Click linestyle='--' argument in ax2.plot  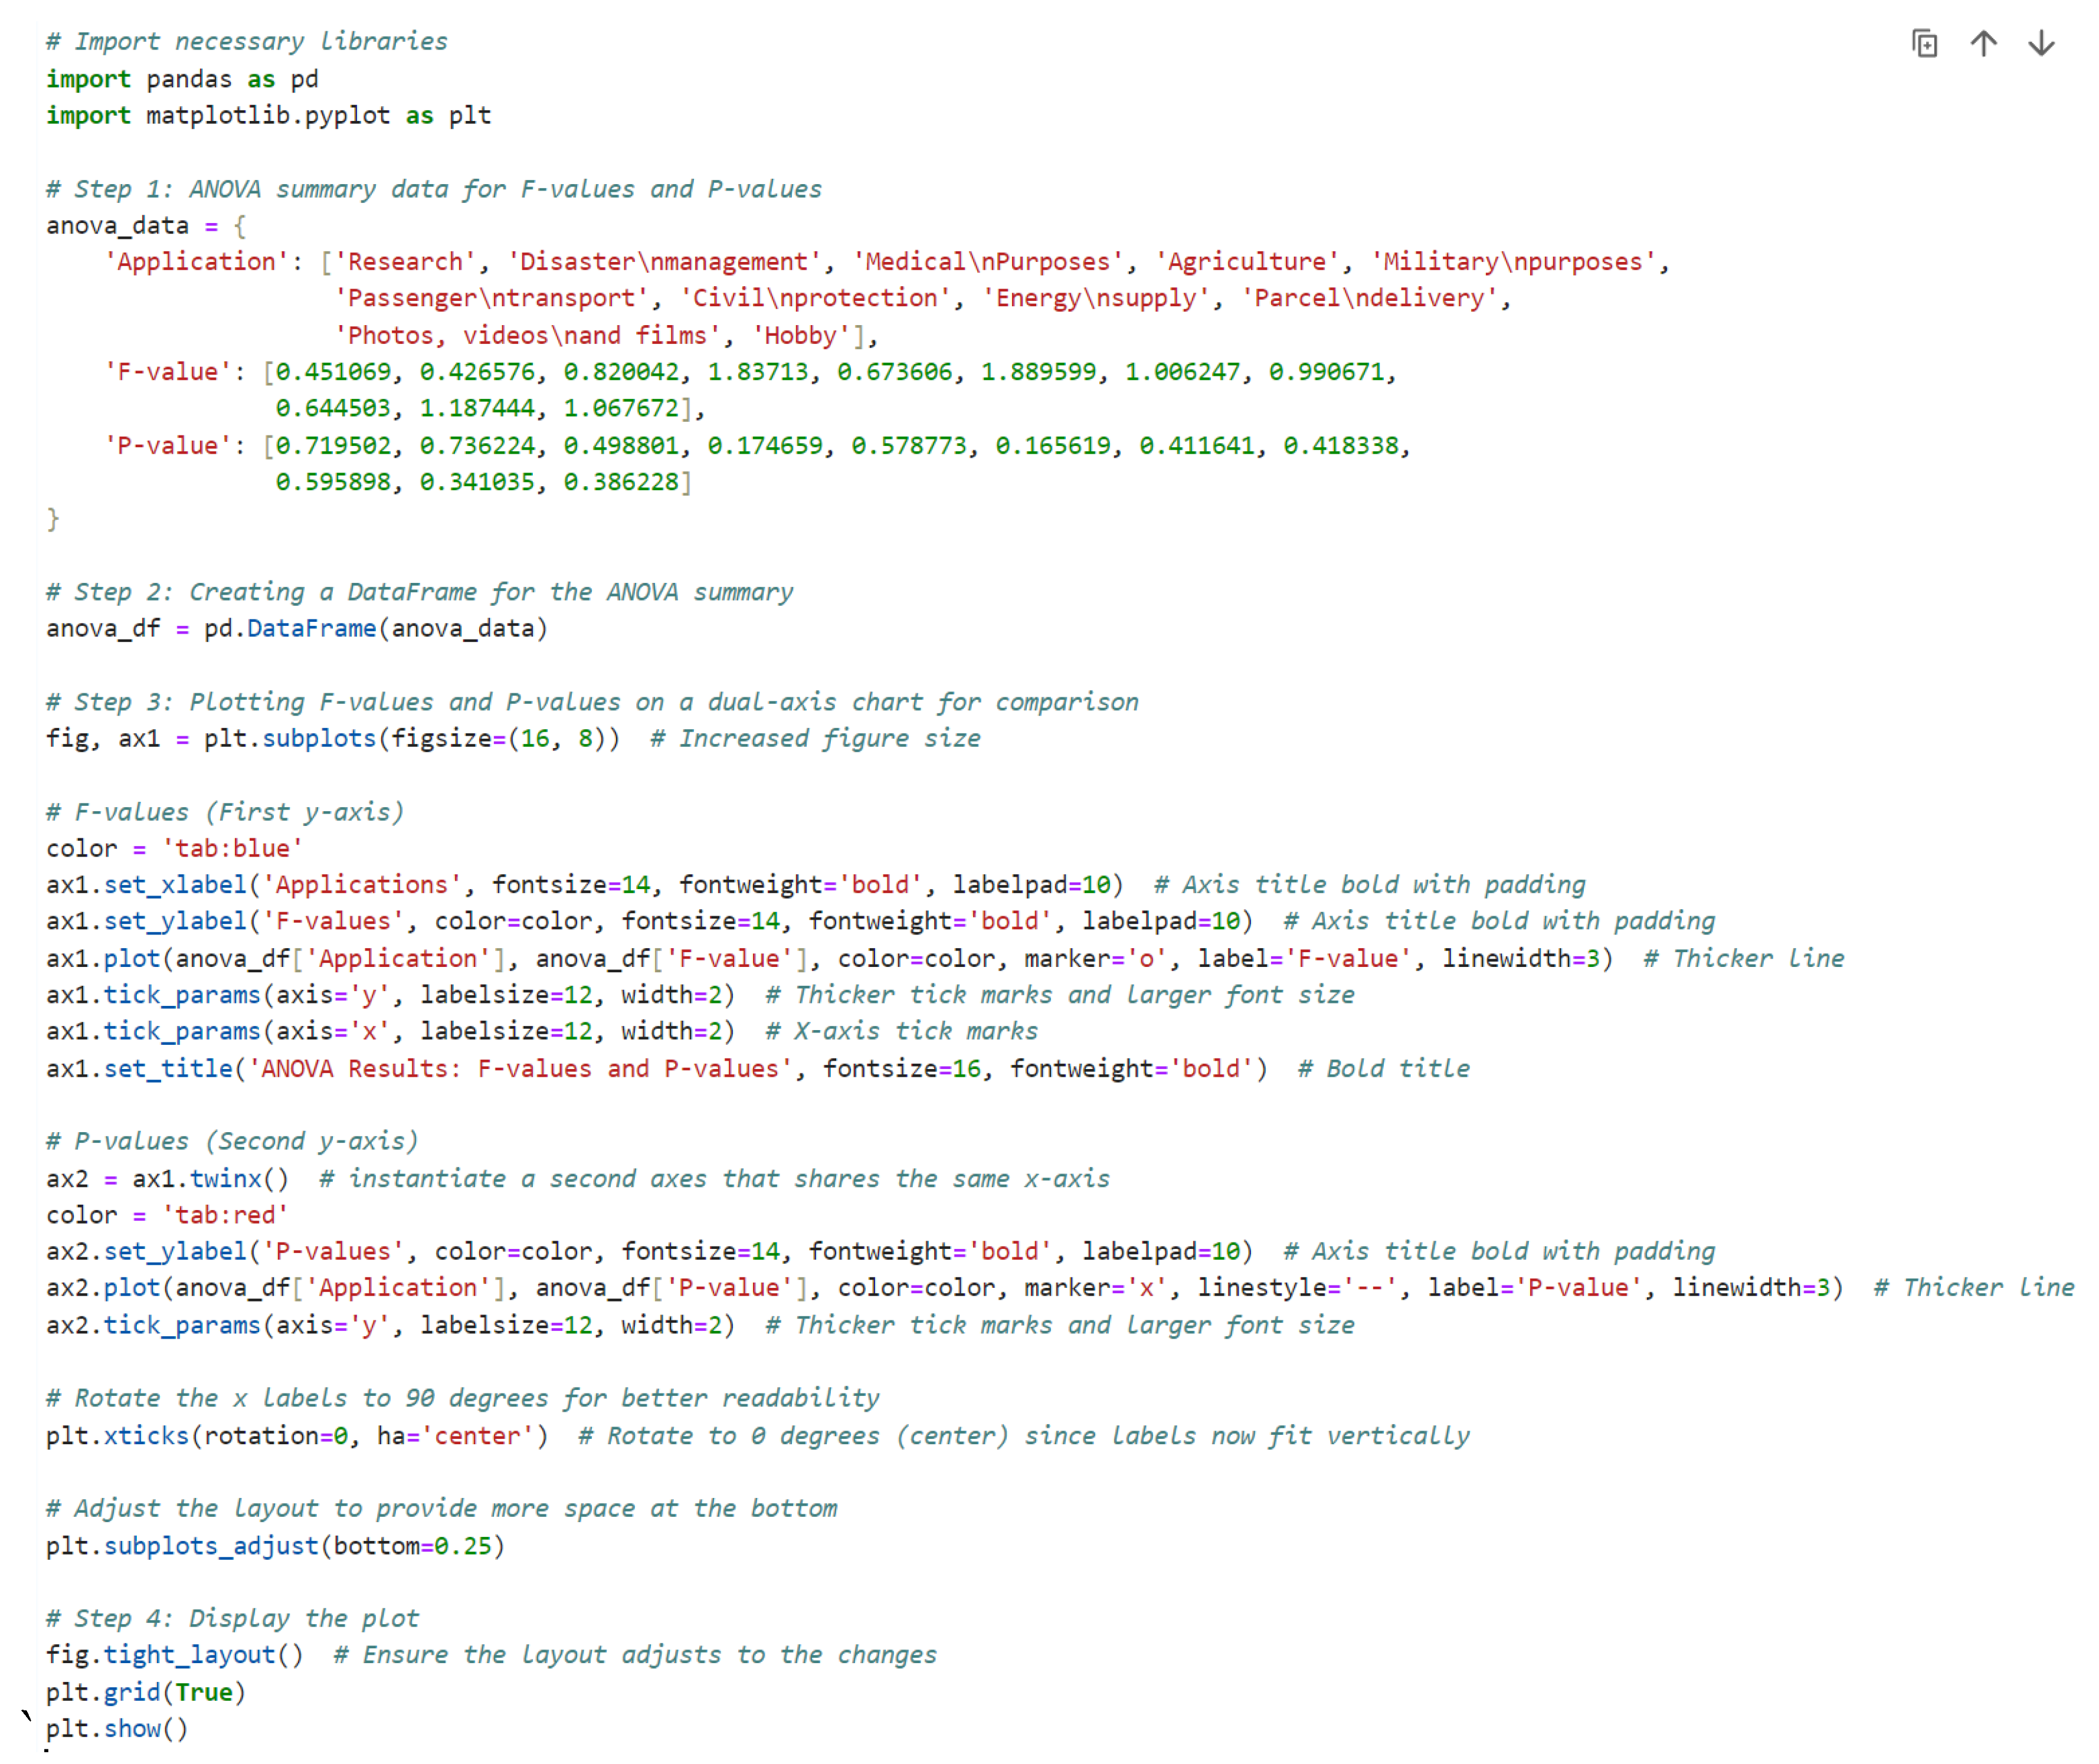pos(1296,1289)
